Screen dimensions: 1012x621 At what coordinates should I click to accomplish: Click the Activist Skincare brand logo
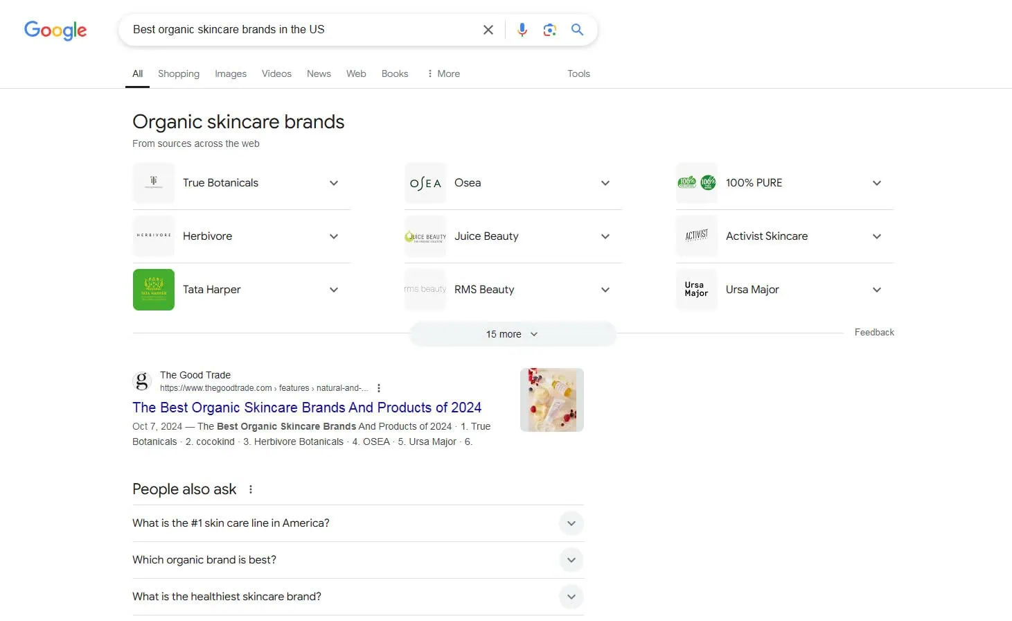(697, 236)
